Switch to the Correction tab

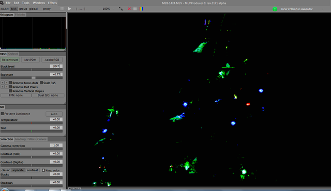(7, 139)
